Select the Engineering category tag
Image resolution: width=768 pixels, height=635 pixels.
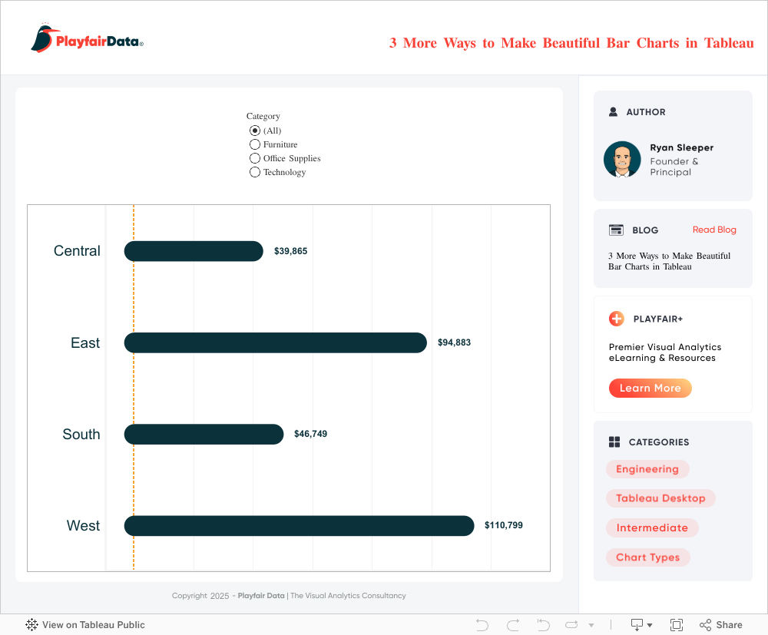click(647, 469)
